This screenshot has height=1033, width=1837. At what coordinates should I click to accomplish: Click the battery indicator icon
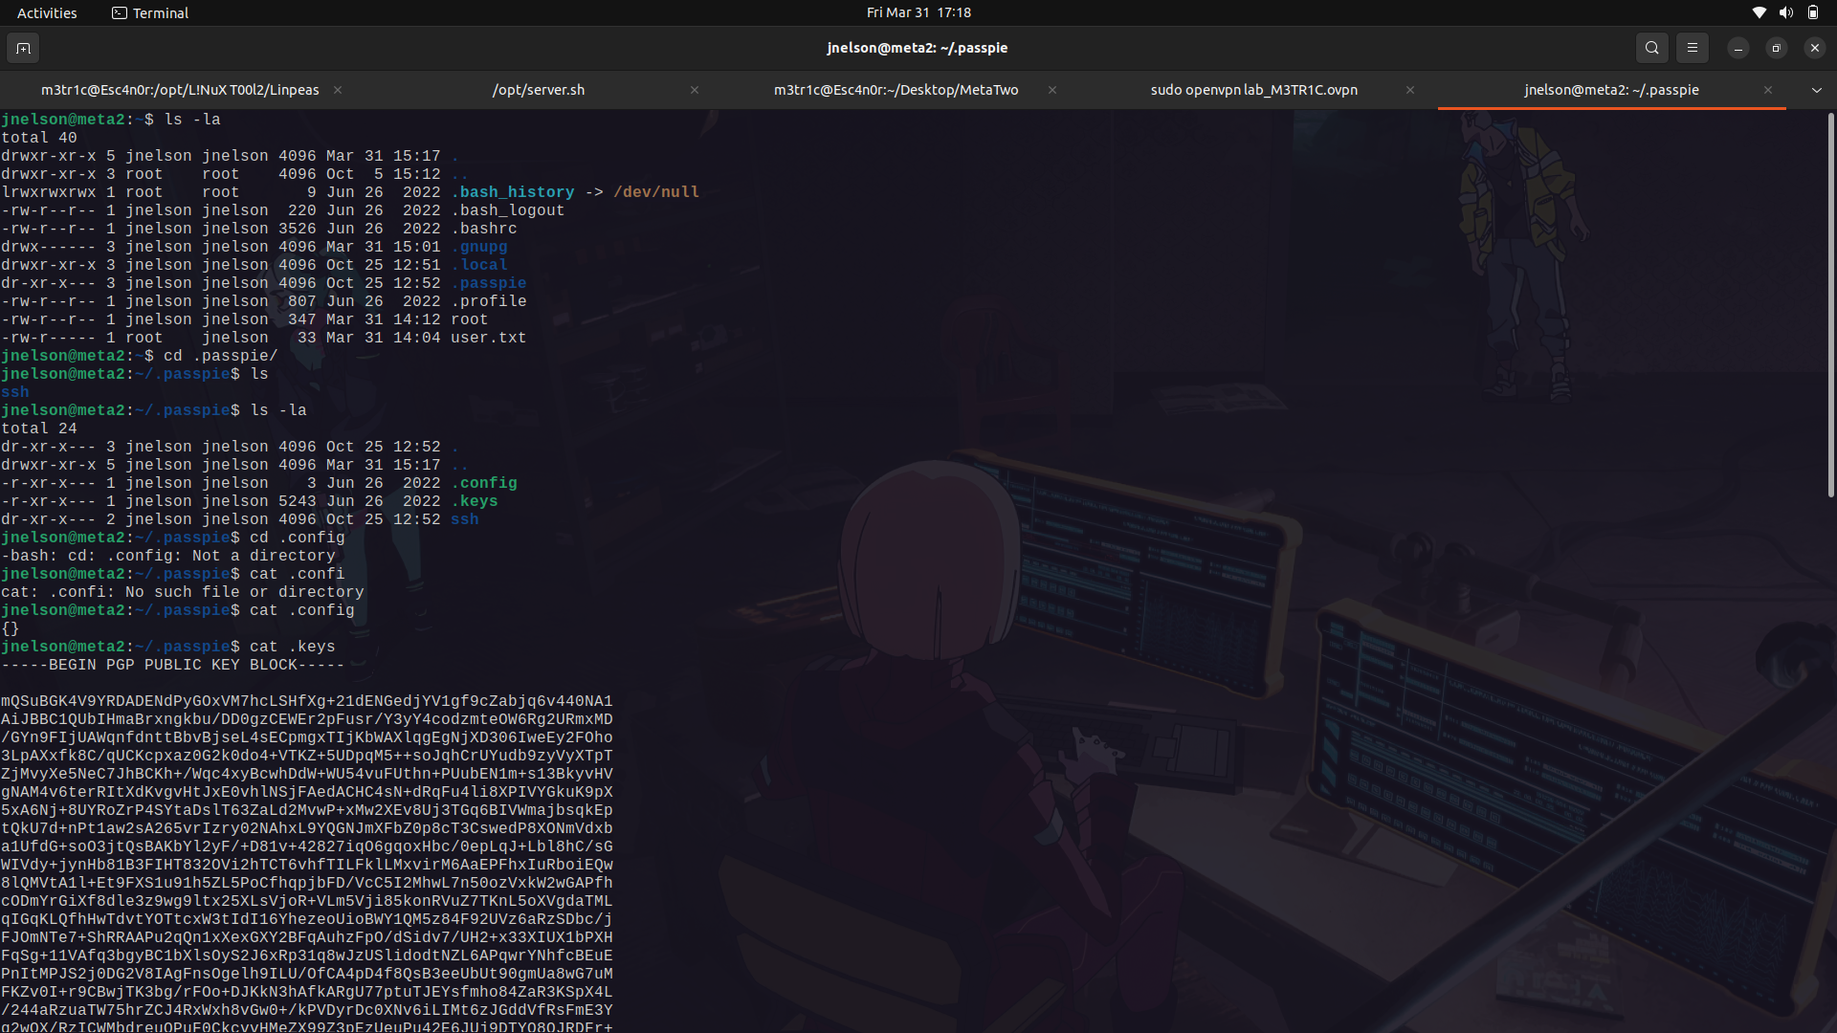[1813, 12]
